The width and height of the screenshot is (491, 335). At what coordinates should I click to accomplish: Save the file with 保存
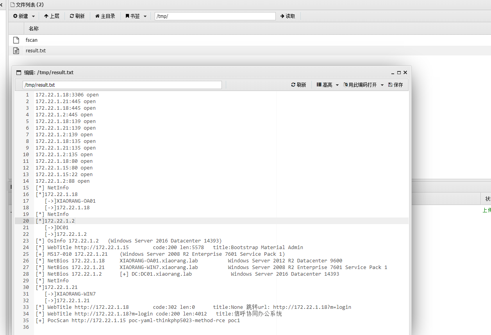(395, 85)
